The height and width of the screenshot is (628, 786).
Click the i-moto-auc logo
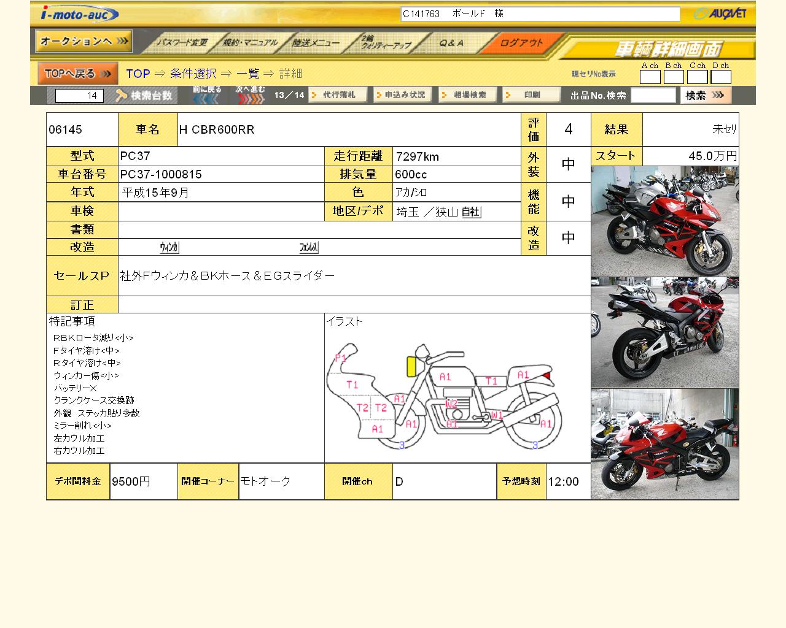click(x=80, y=13)
